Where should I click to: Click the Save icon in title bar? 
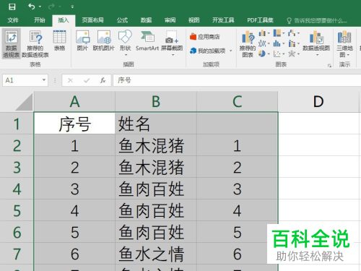click(x=12, y=7)
